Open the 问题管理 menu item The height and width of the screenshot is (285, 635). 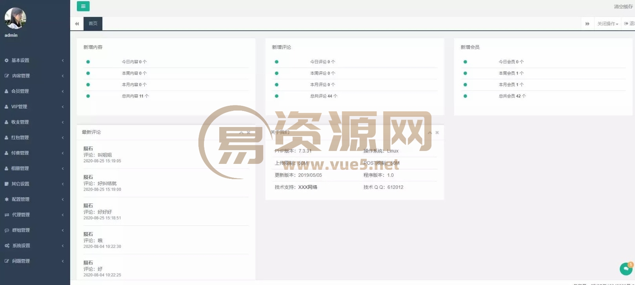35,261
